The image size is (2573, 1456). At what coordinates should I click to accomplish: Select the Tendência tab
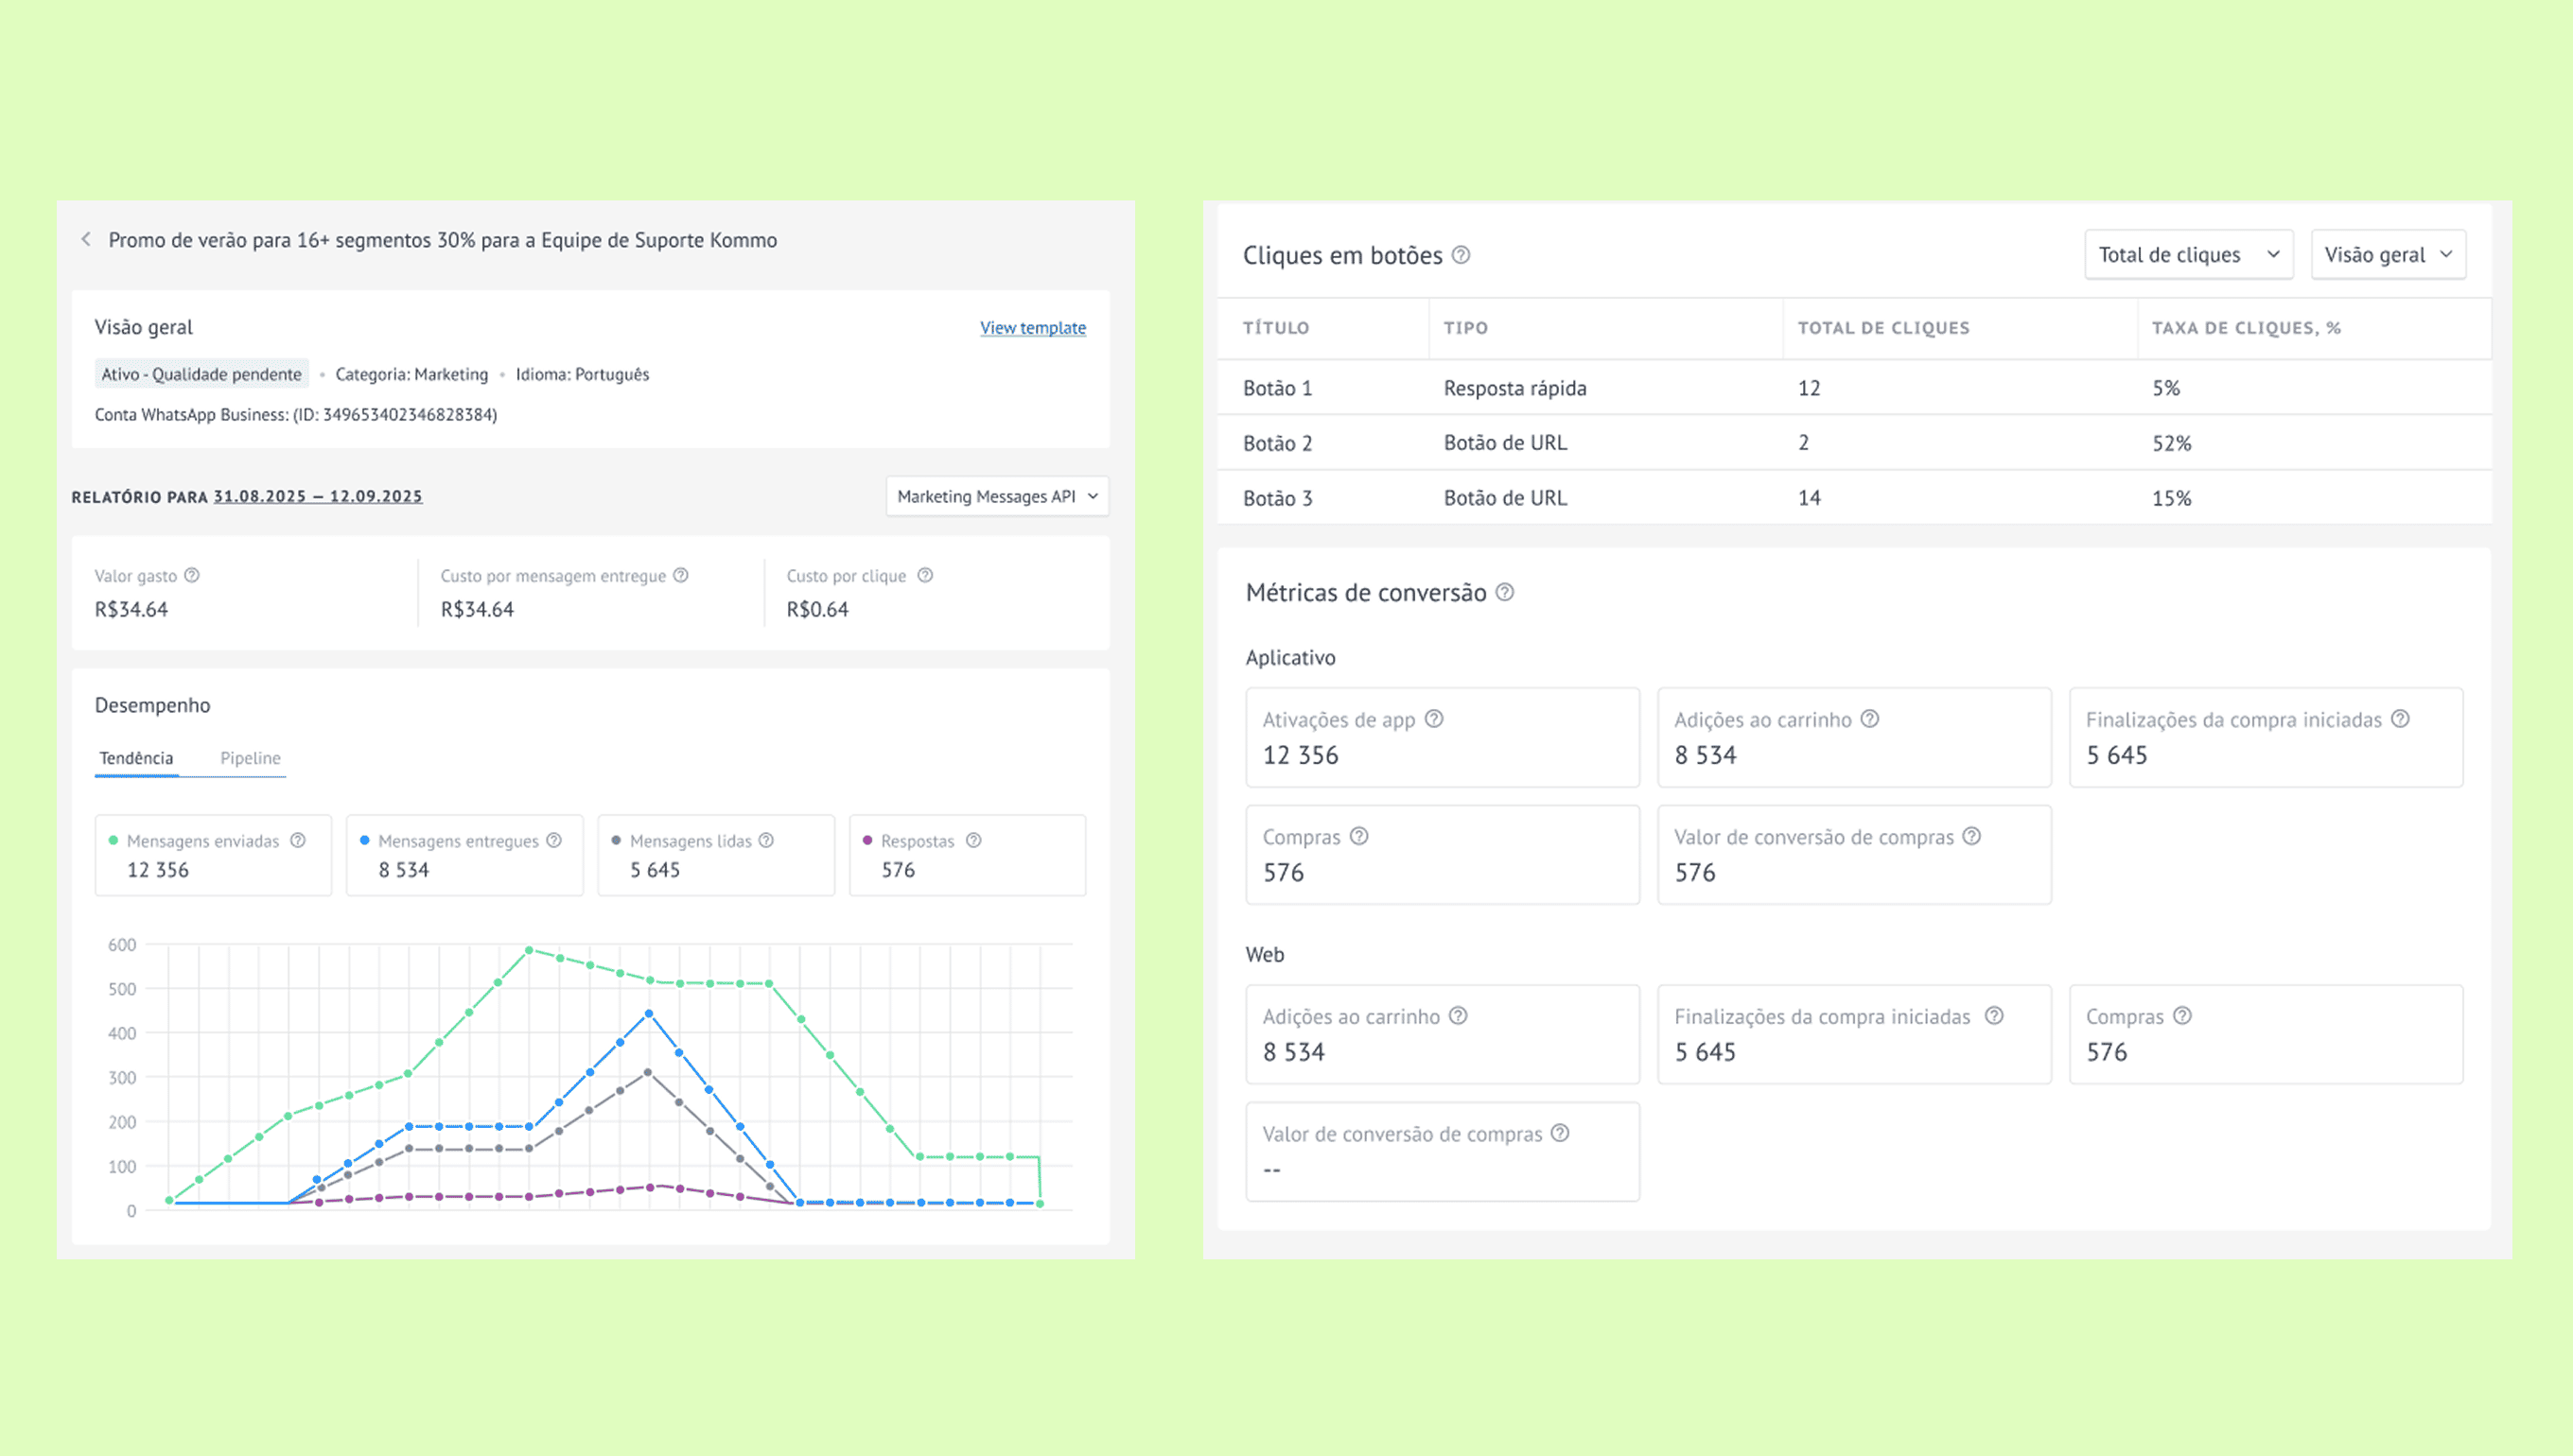136,758
